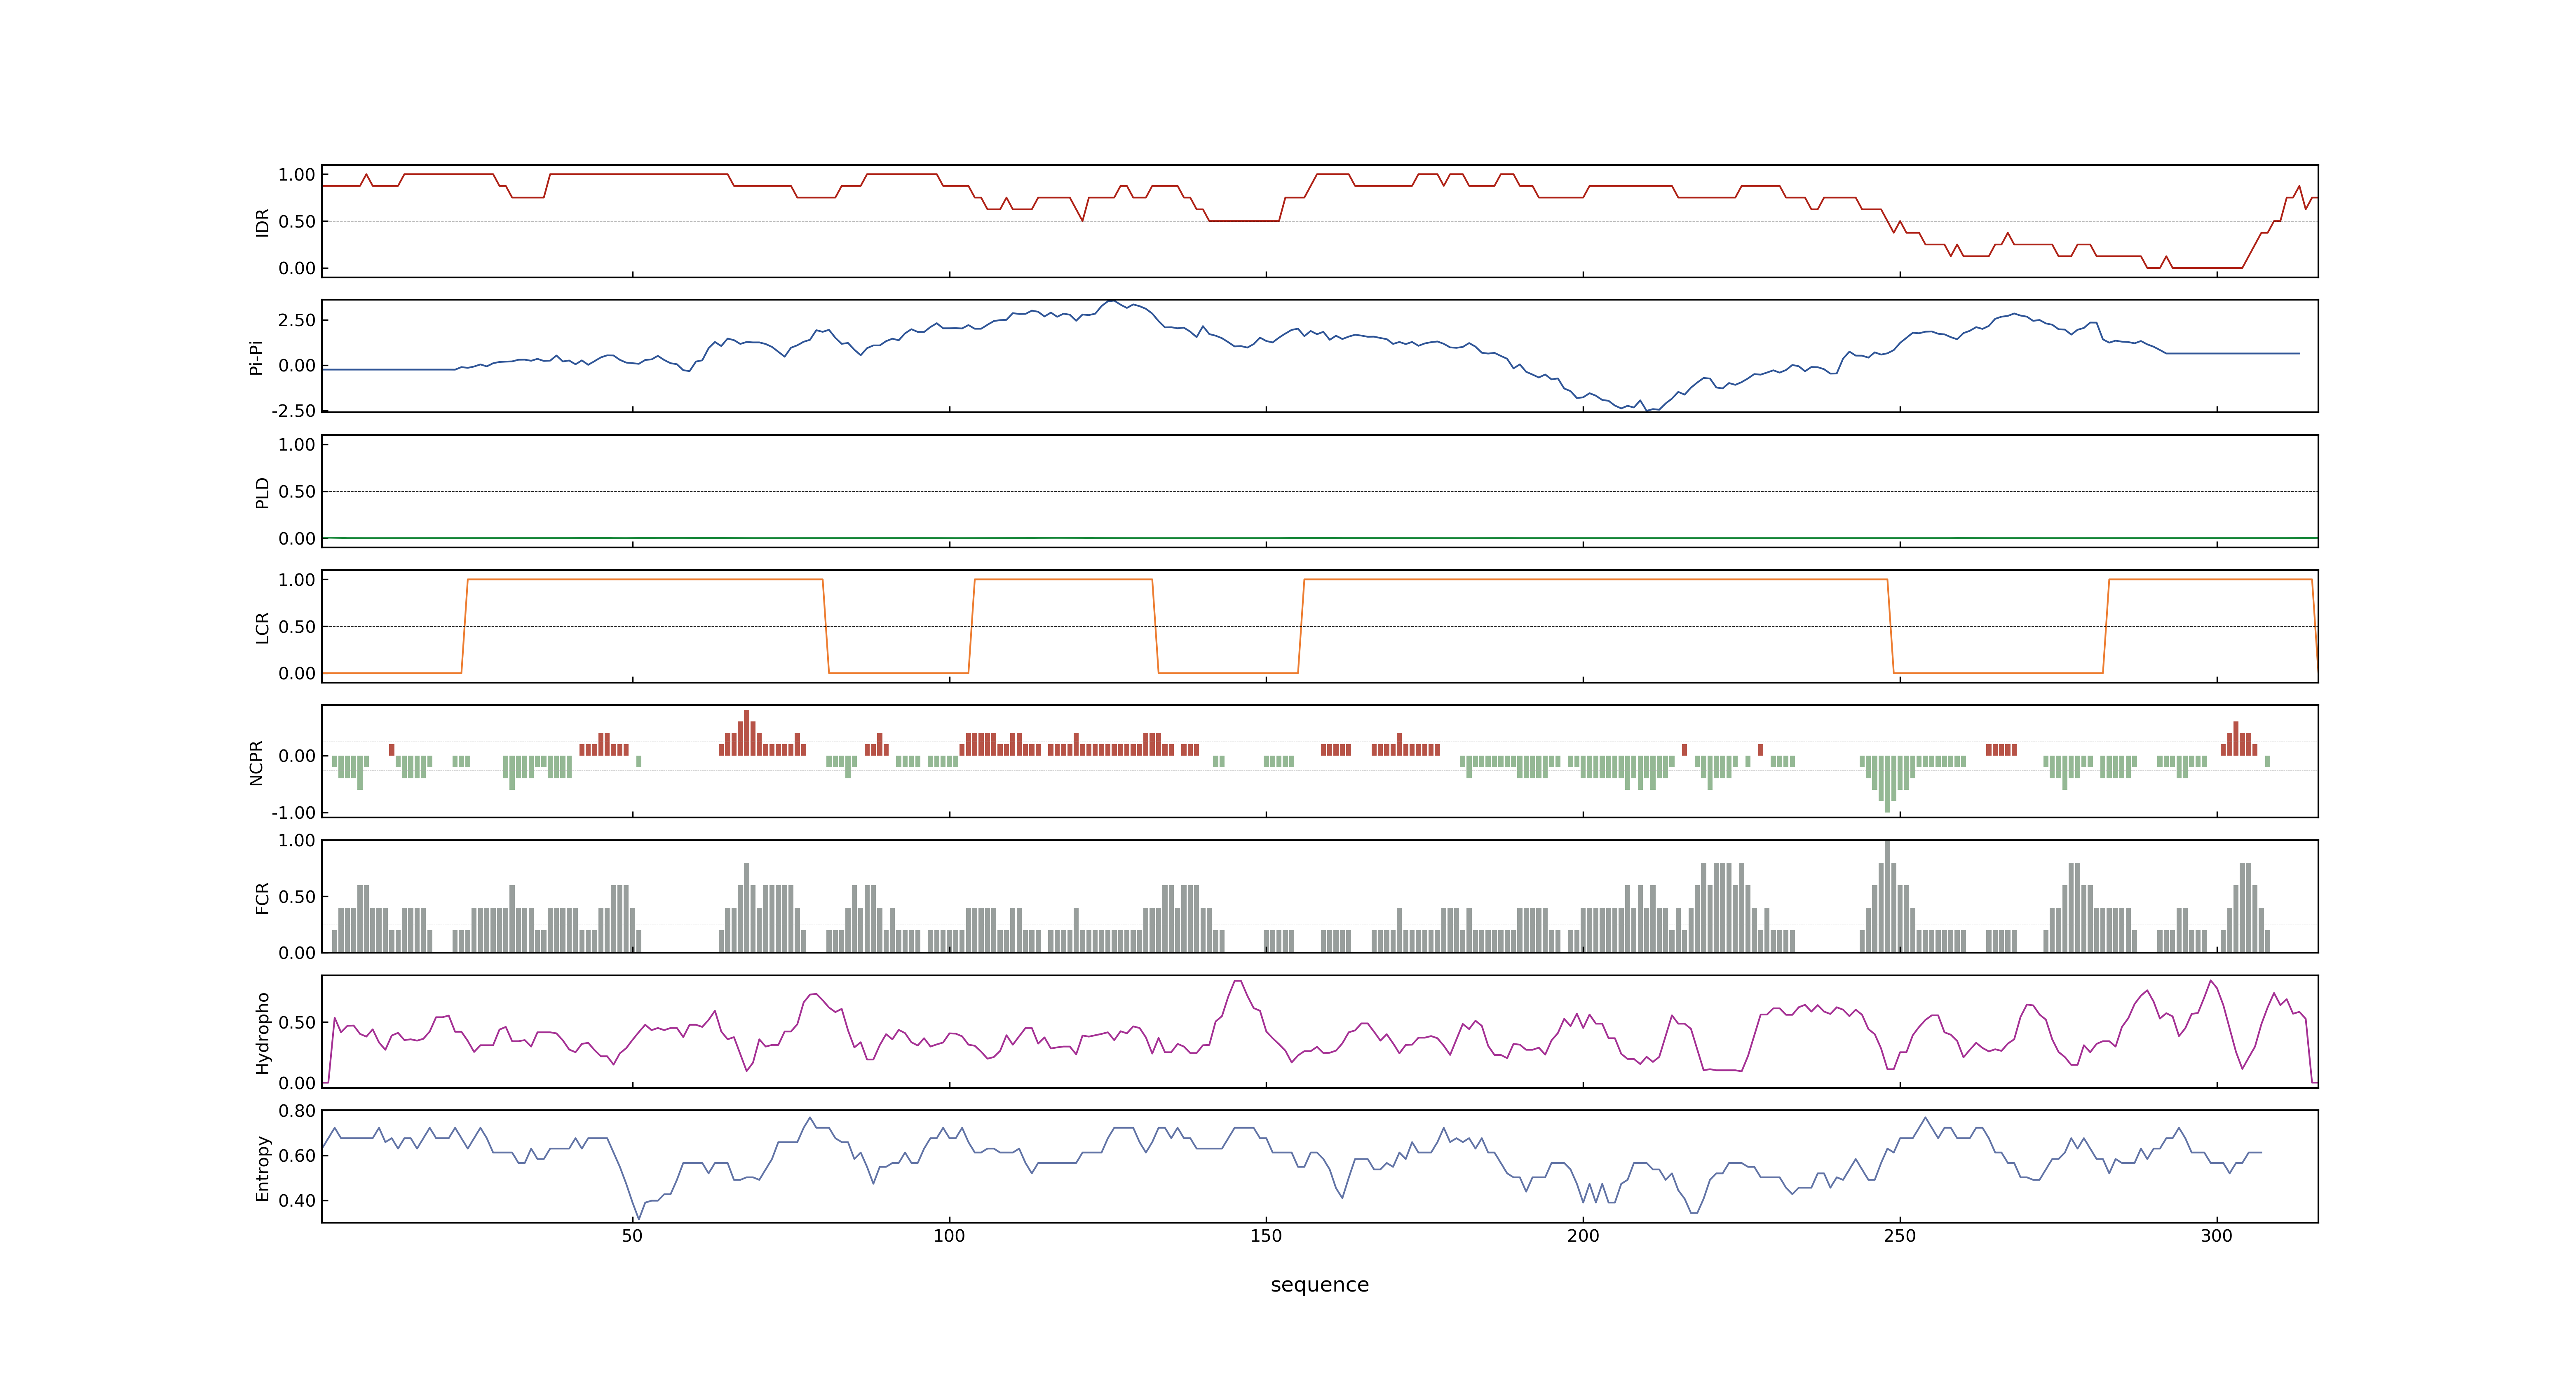Click the Pi-Pi curve maximum near position 126
Viewport: 2576px width, 1374px height.
pyautogui.click(x=1112, y=301)
